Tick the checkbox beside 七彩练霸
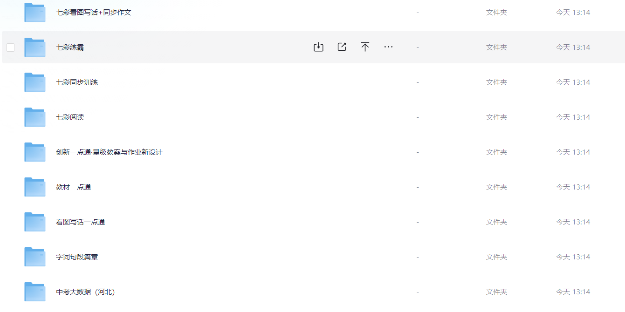The image size is (625, 312). click(11, 47)
